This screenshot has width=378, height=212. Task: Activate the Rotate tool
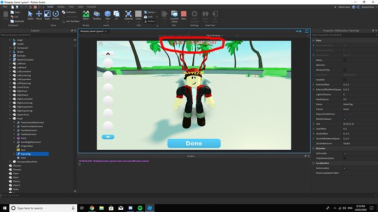(56, 15)
